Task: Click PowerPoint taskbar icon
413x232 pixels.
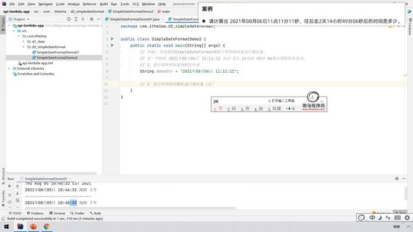Action: point(34,226)
